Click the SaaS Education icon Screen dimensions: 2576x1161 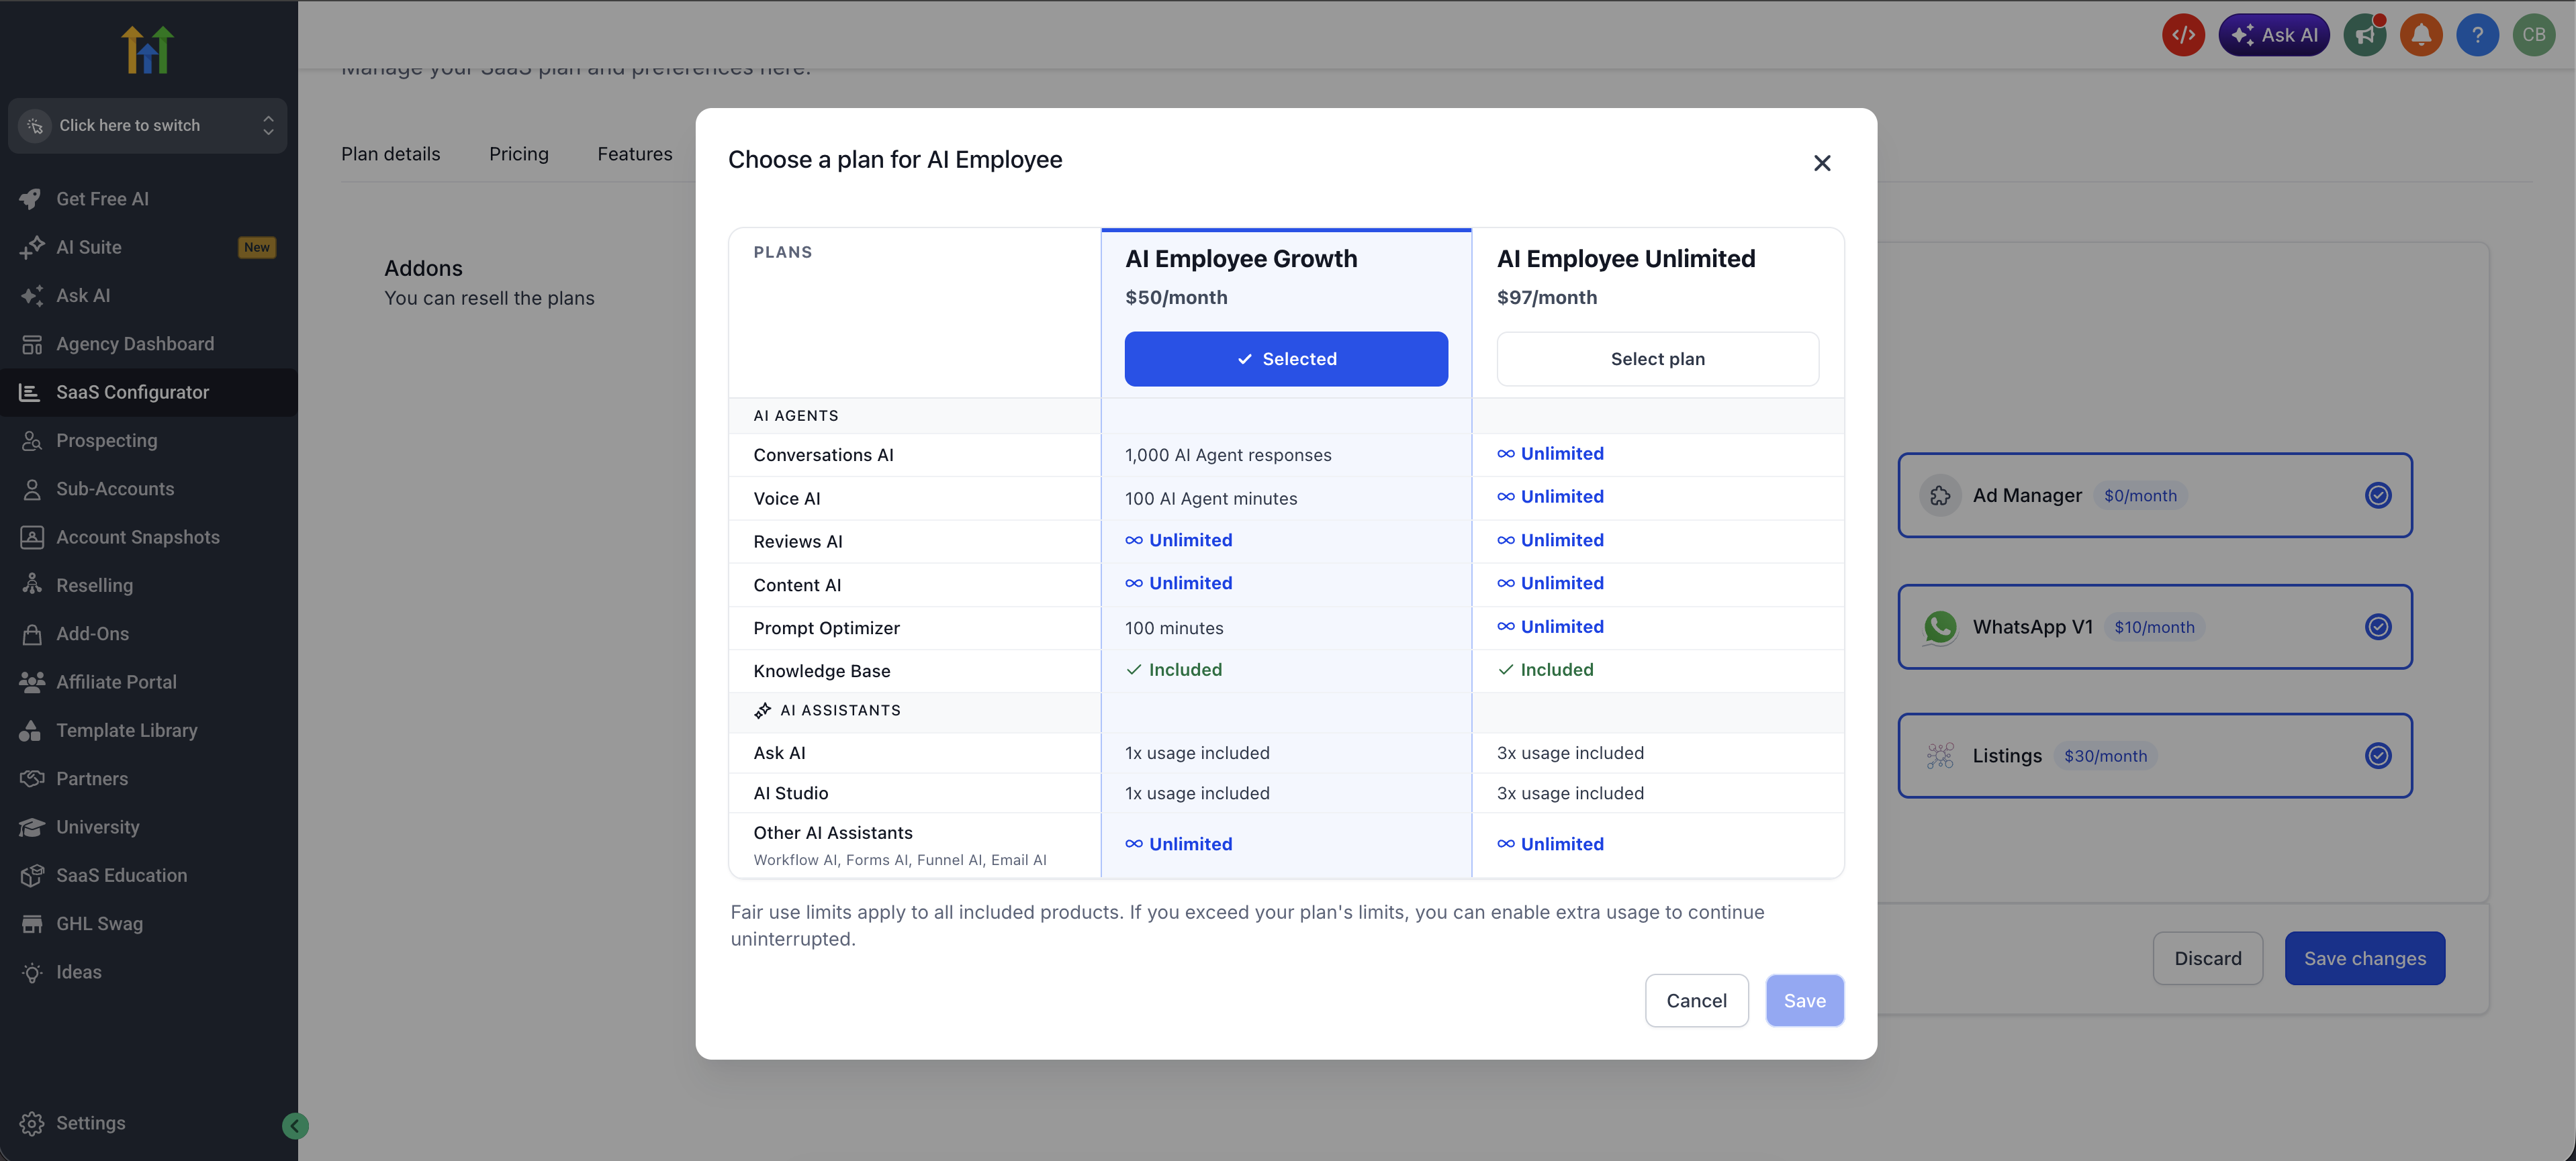pyautogui.click(x=31, y=875)
